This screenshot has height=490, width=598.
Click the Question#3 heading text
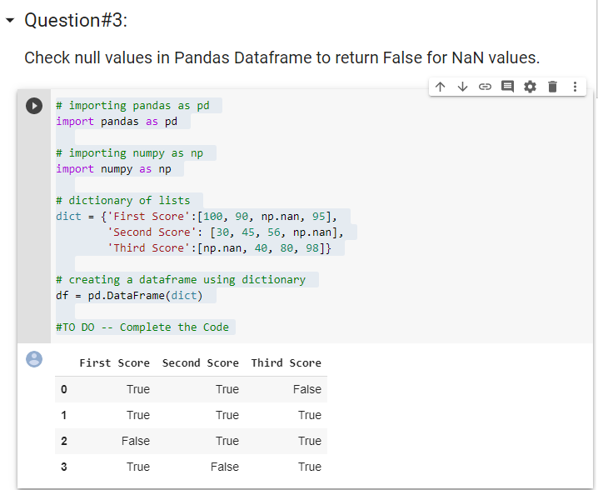pyautogui.click(x=76, y=20)
